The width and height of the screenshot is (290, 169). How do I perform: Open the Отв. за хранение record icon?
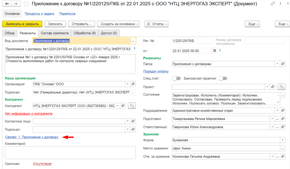[283, 156]
